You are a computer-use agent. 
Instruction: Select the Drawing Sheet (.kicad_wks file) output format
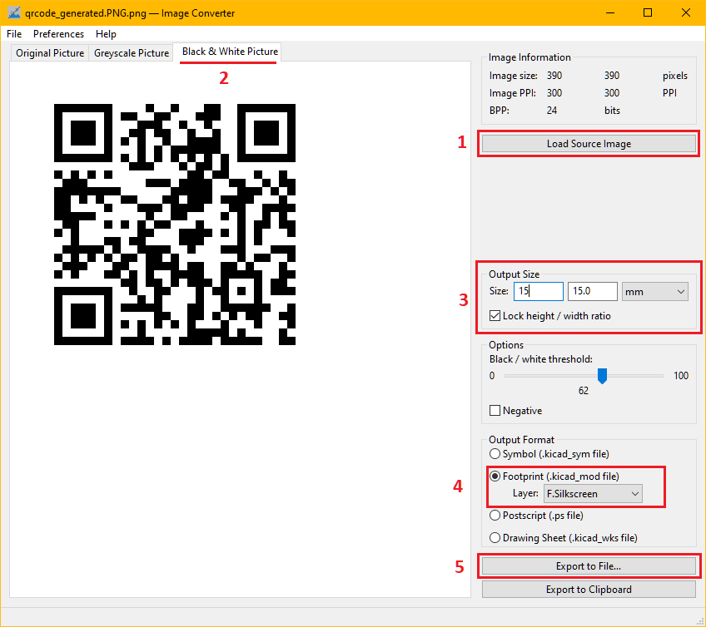pyautogui.click(x=495, y=537)
